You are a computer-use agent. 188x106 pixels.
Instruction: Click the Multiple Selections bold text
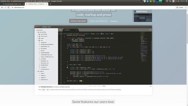(x=47, y=87)
